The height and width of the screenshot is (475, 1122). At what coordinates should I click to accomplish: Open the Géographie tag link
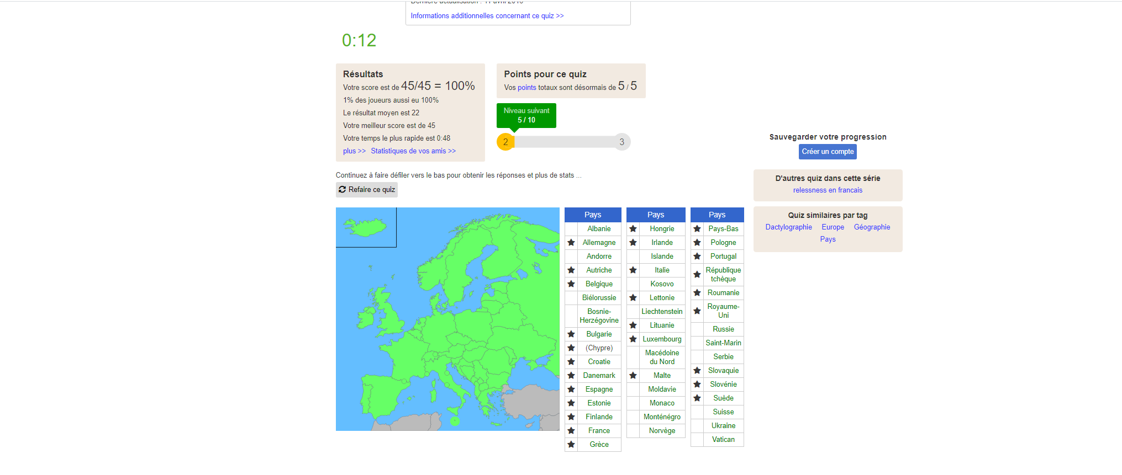coord(872,227)
